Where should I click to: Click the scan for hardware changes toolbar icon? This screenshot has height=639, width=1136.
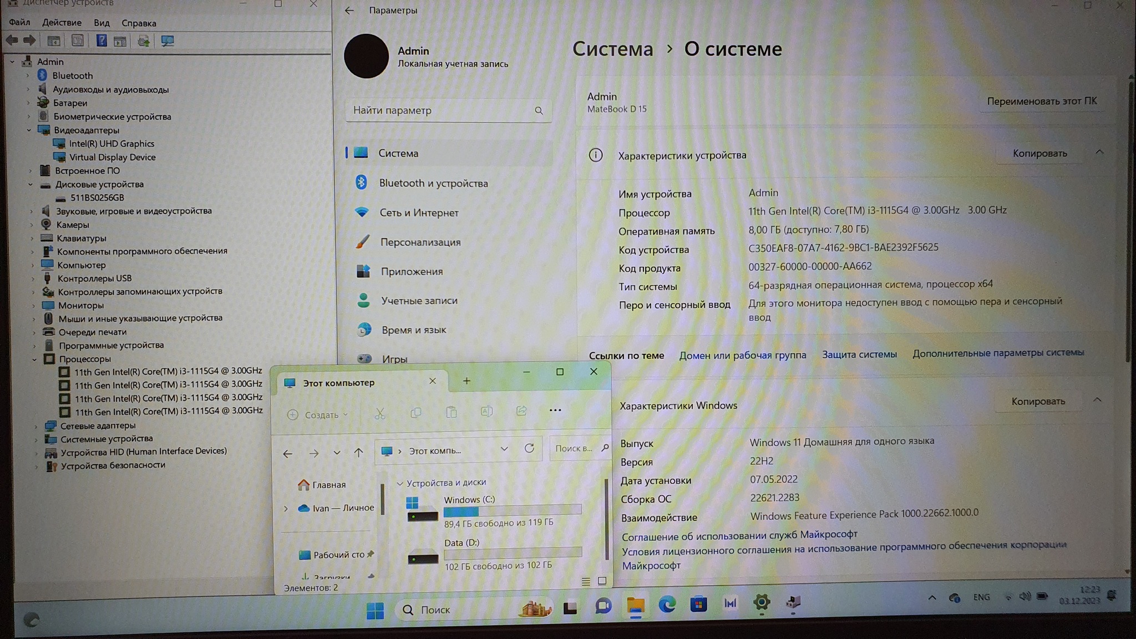(x=167, y=41)
